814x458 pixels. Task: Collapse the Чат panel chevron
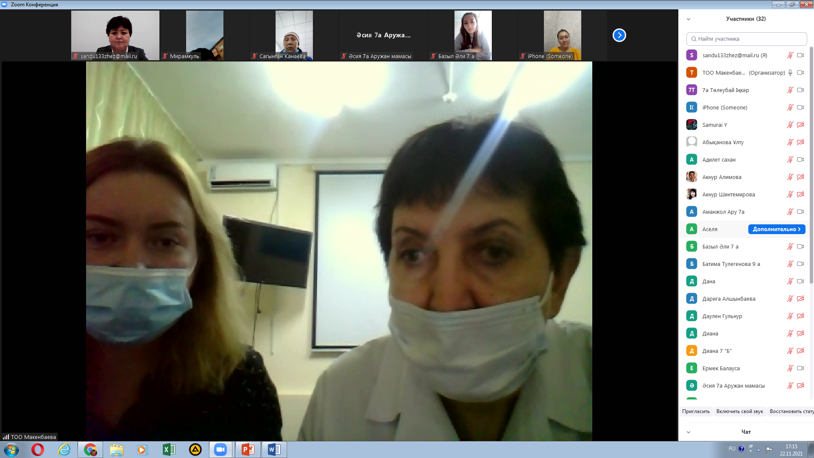pos(689,432)
